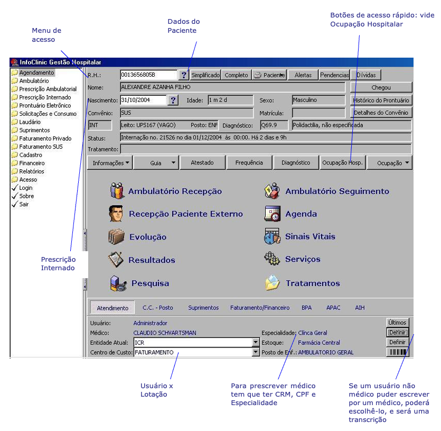The width and height of the screenshot is (441, 431).
Task: Open the Resultados clipboard icon
Action: click(x=116, y=260)
